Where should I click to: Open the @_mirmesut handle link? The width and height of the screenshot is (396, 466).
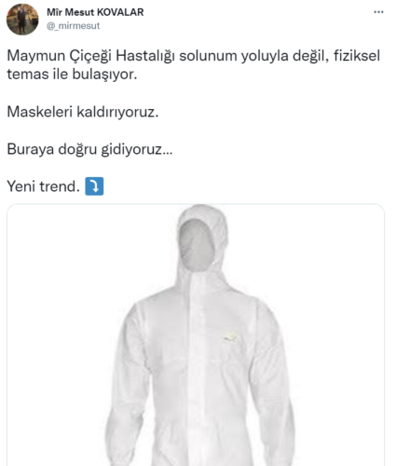[74, 26]
